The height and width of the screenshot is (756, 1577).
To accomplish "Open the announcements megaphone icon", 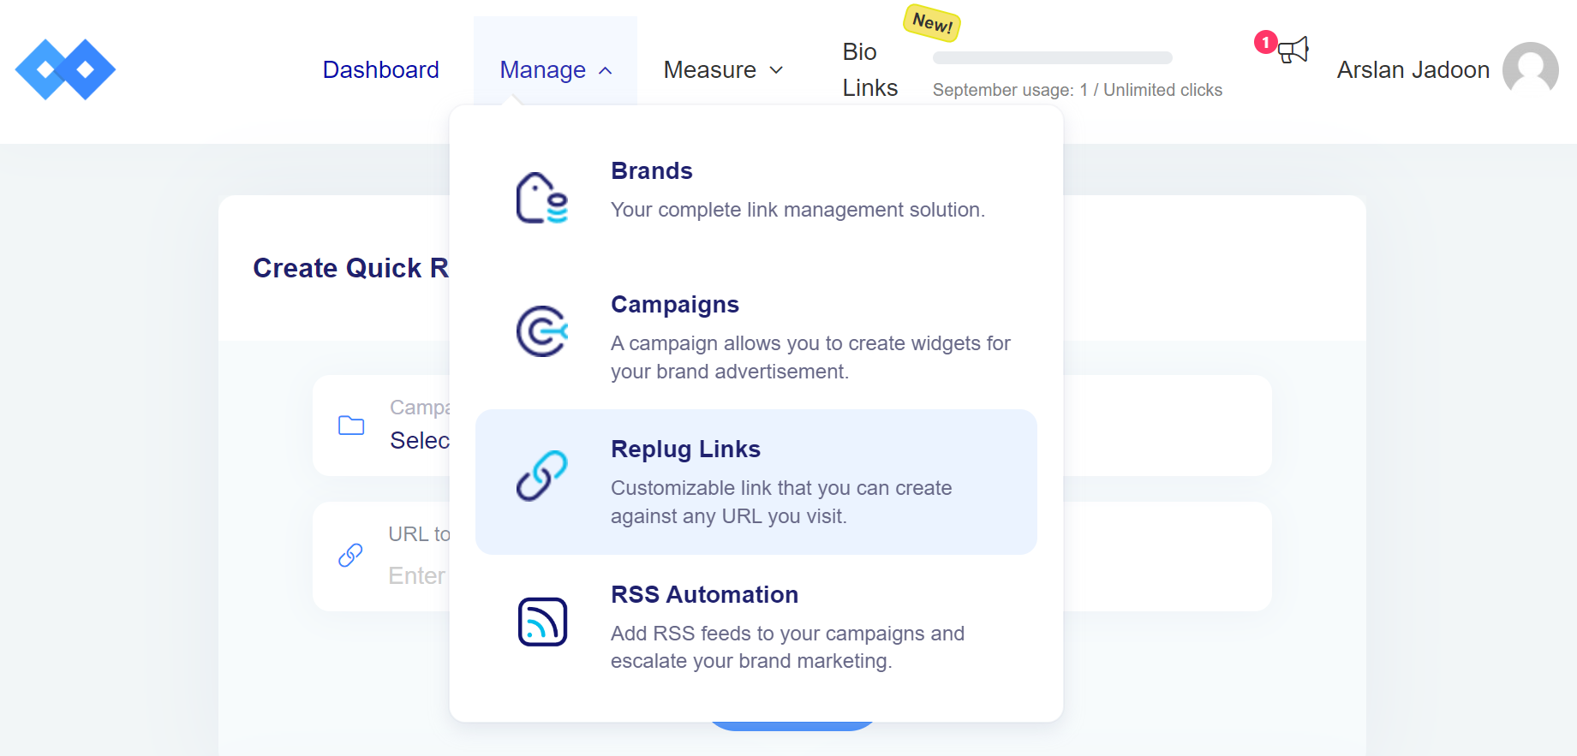I will click(1293, 50).
